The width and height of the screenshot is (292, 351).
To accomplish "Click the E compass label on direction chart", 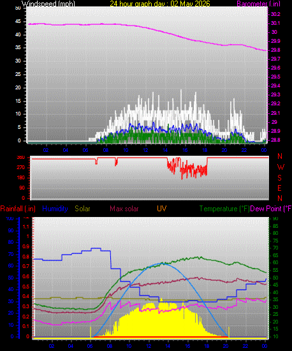I will point(279,188).
